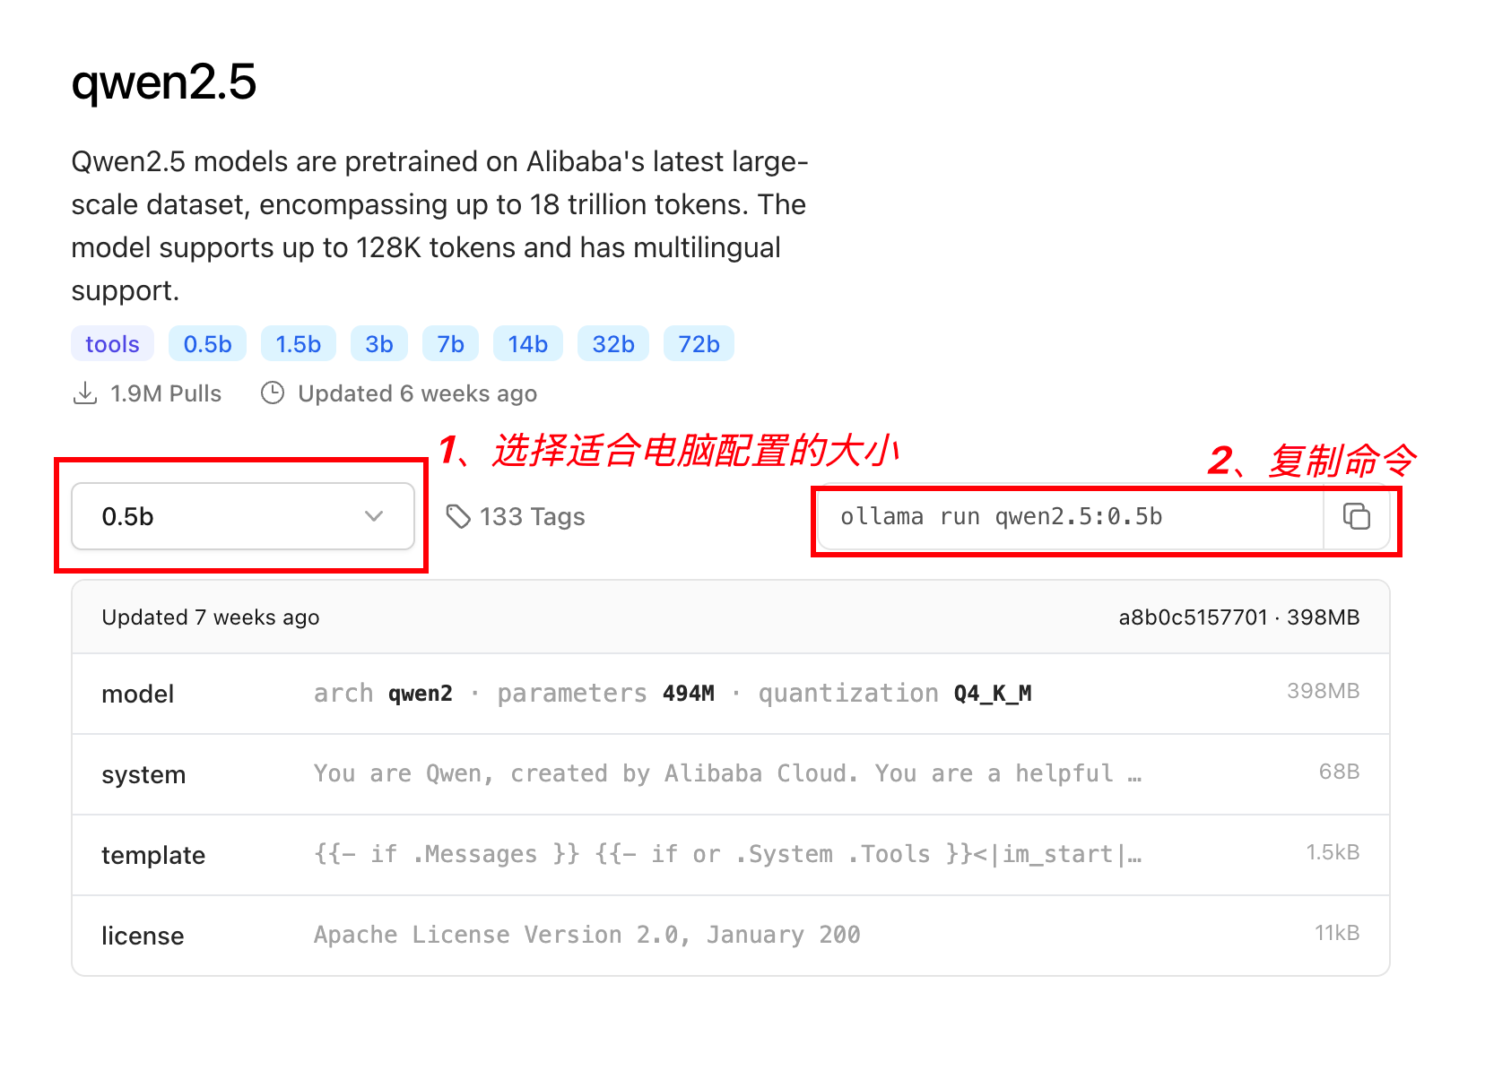
Task: Open the model row with arch qwen2
Action: 731,694
